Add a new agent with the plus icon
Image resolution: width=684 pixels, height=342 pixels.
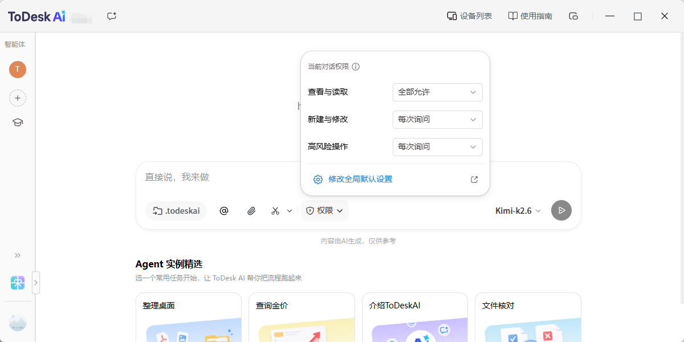tap(18, 98)
